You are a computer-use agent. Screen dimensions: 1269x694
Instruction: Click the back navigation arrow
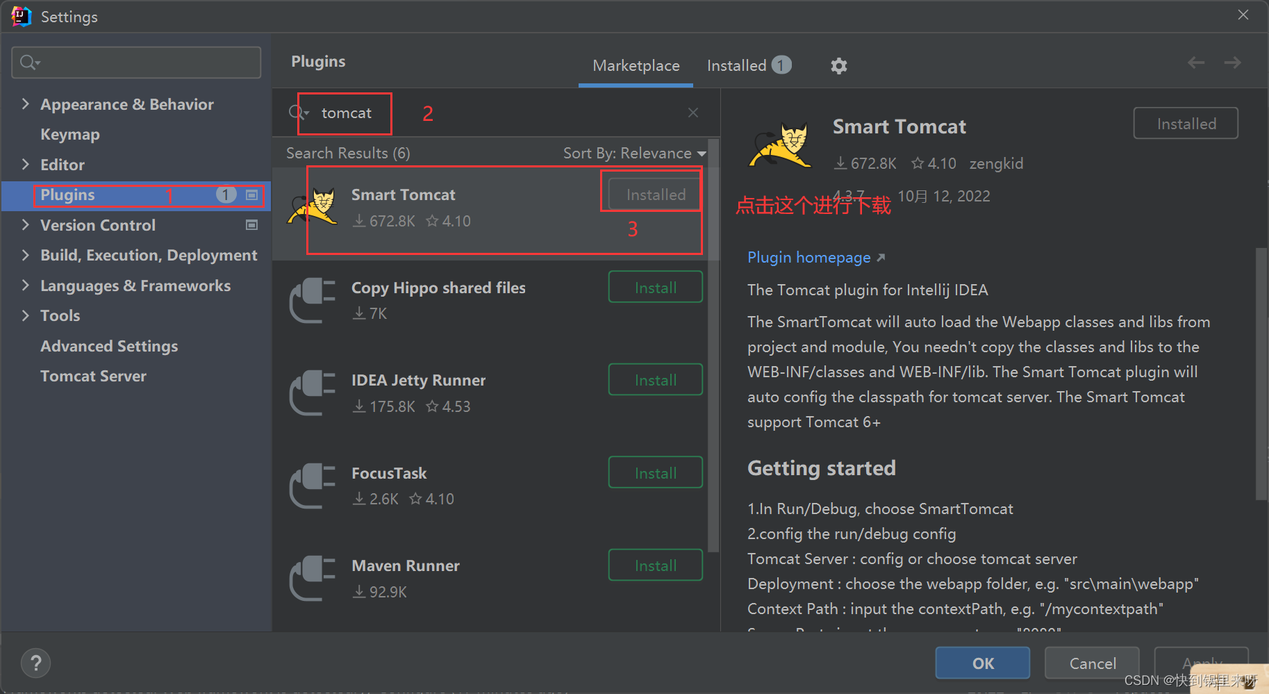pyautogui.click(x=1196, y=63)
